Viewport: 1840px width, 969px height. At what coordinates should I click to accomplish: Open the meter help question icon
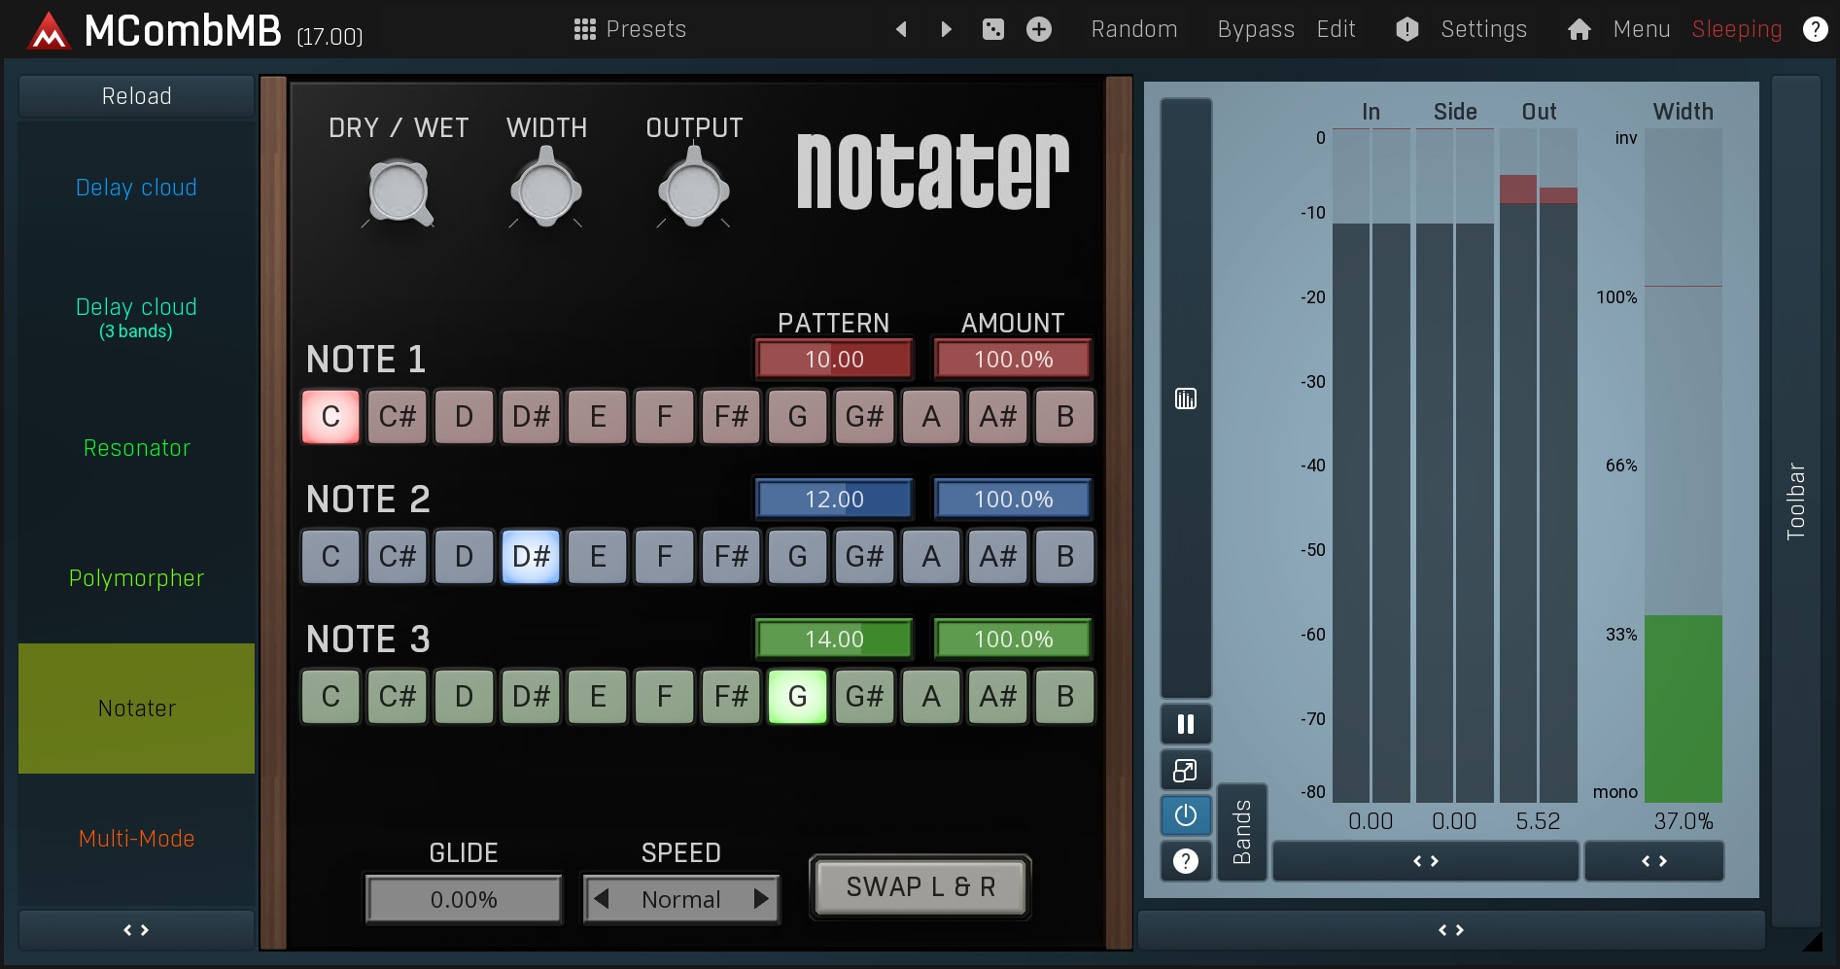(x=1185, y=861)
